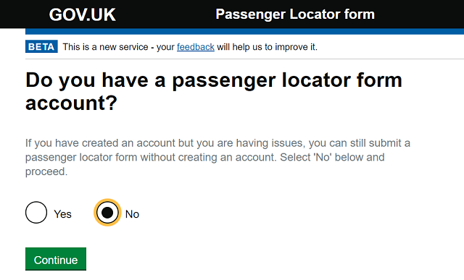Open the Passenger Locator form header title
This screenshot has height=280, width=464.
(x=295, y=14)
